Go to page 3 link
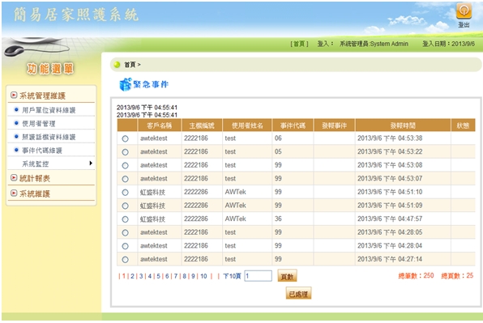483x323 pixels. (141, 276)
